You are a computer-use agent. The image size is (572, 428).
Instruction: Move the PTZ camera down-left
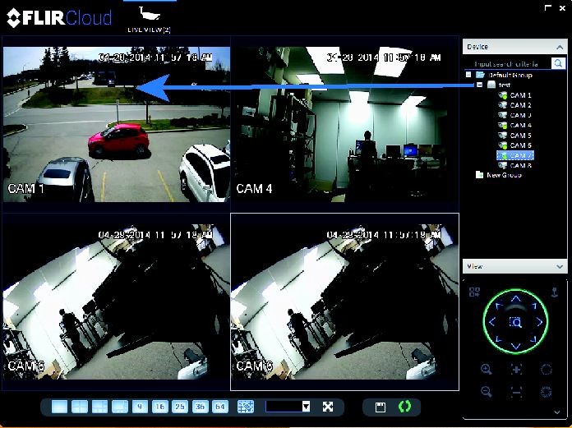(499, 339)
